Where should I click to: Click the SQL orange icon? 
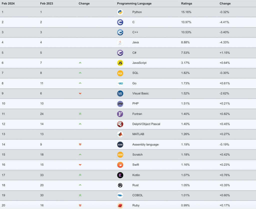coord(120,73)
